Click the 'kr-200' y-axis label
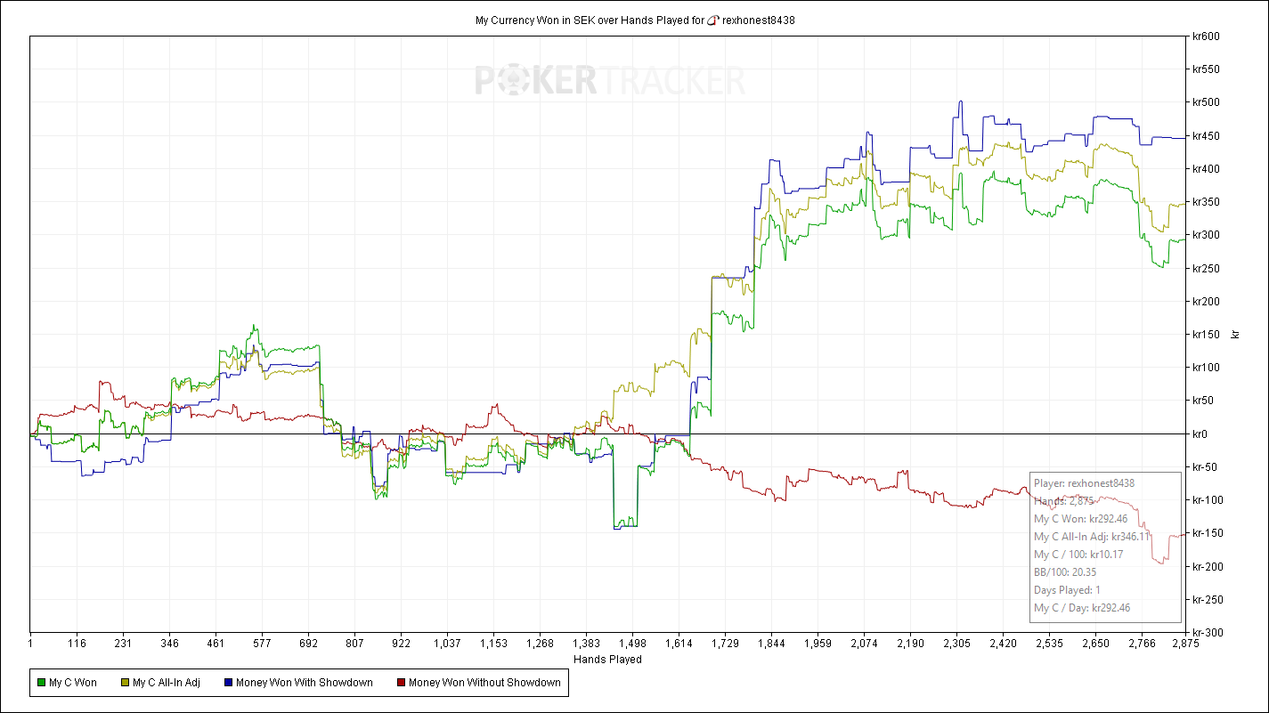 [1207, 567]
